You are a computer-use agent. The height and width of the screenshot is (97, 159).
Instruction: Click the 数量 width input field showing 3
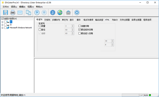68,26
